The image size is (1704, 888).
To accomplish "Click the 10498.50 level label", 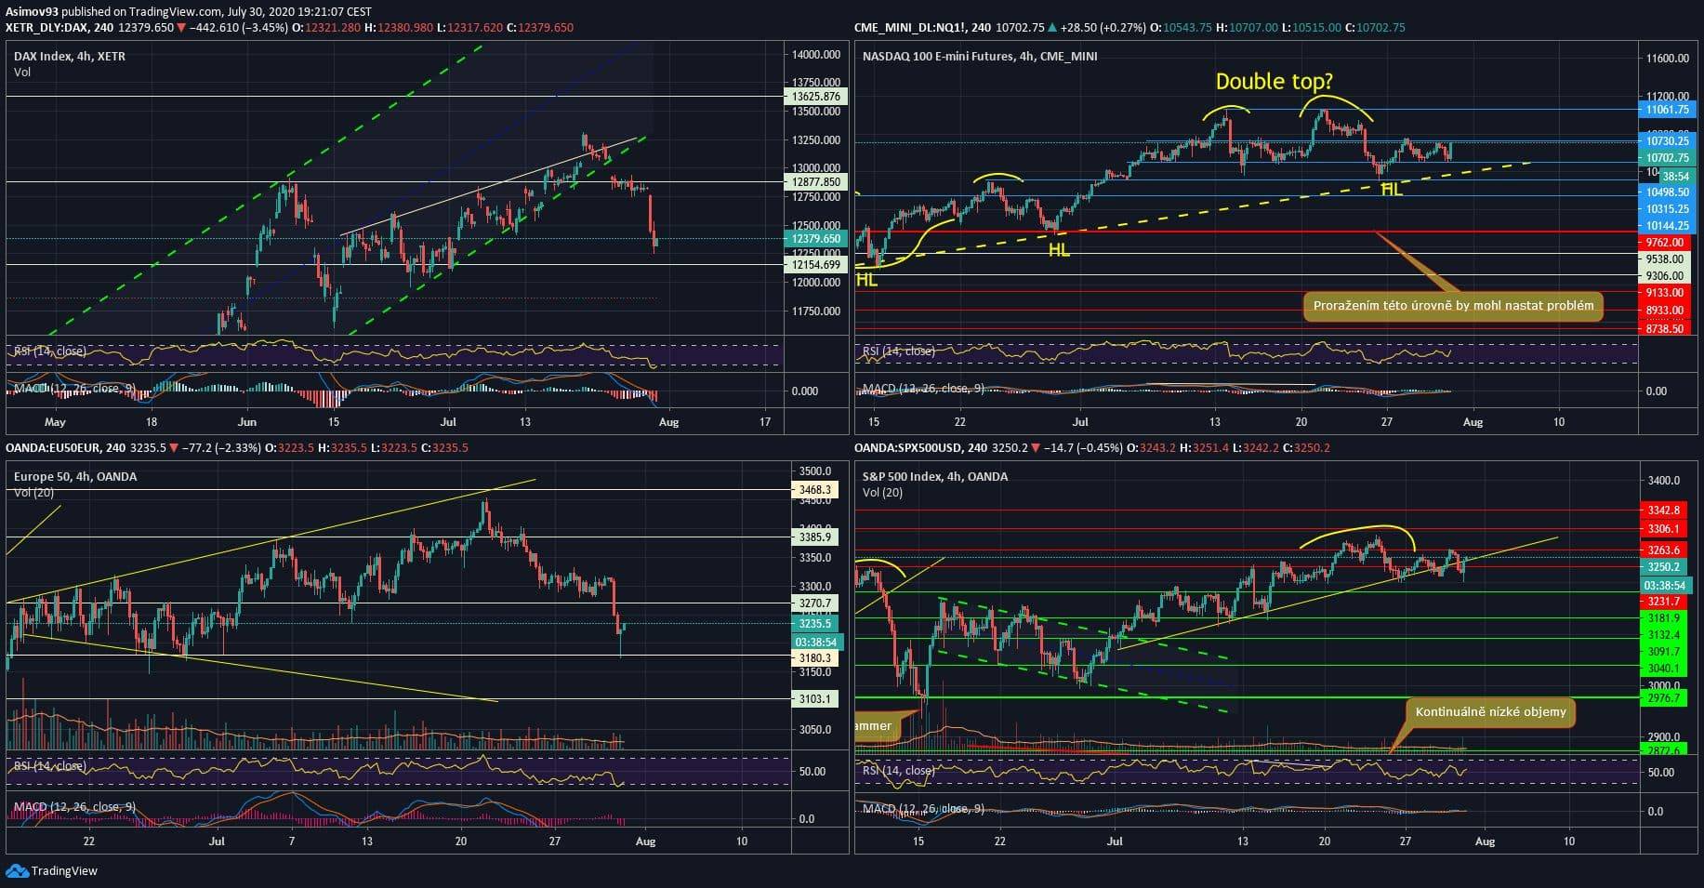I will click(x=1667, y=192).
